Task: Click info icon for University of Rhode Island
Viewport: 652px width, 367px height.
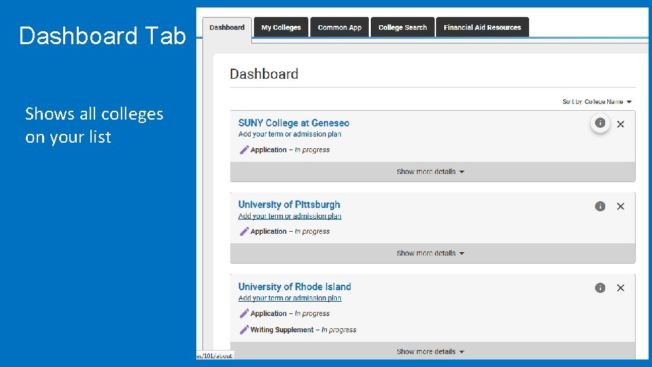Action: click(x=600, y=288)
